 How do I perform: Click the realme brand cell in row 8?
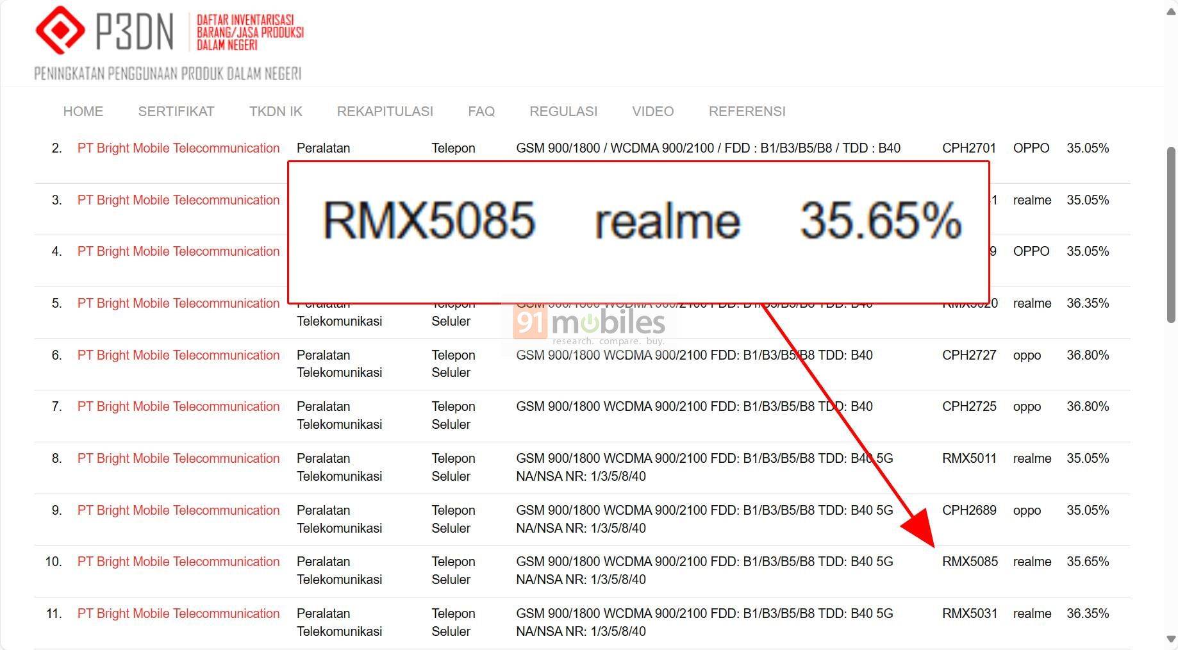[1032, 458]
